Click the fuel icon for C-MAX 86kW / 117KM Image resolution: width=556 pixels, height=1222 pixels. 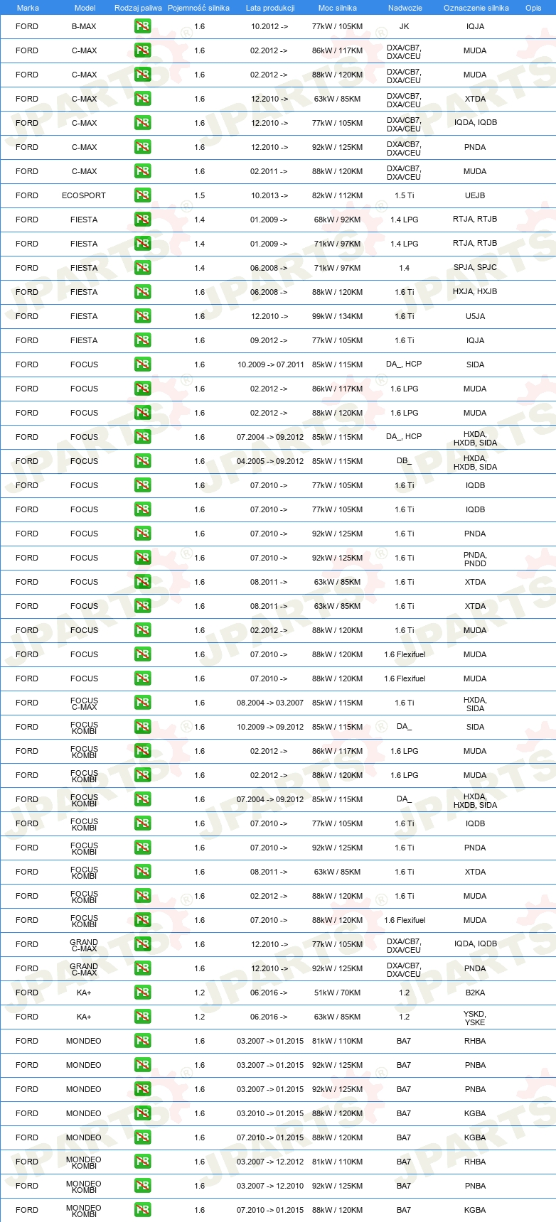(142, 50)
